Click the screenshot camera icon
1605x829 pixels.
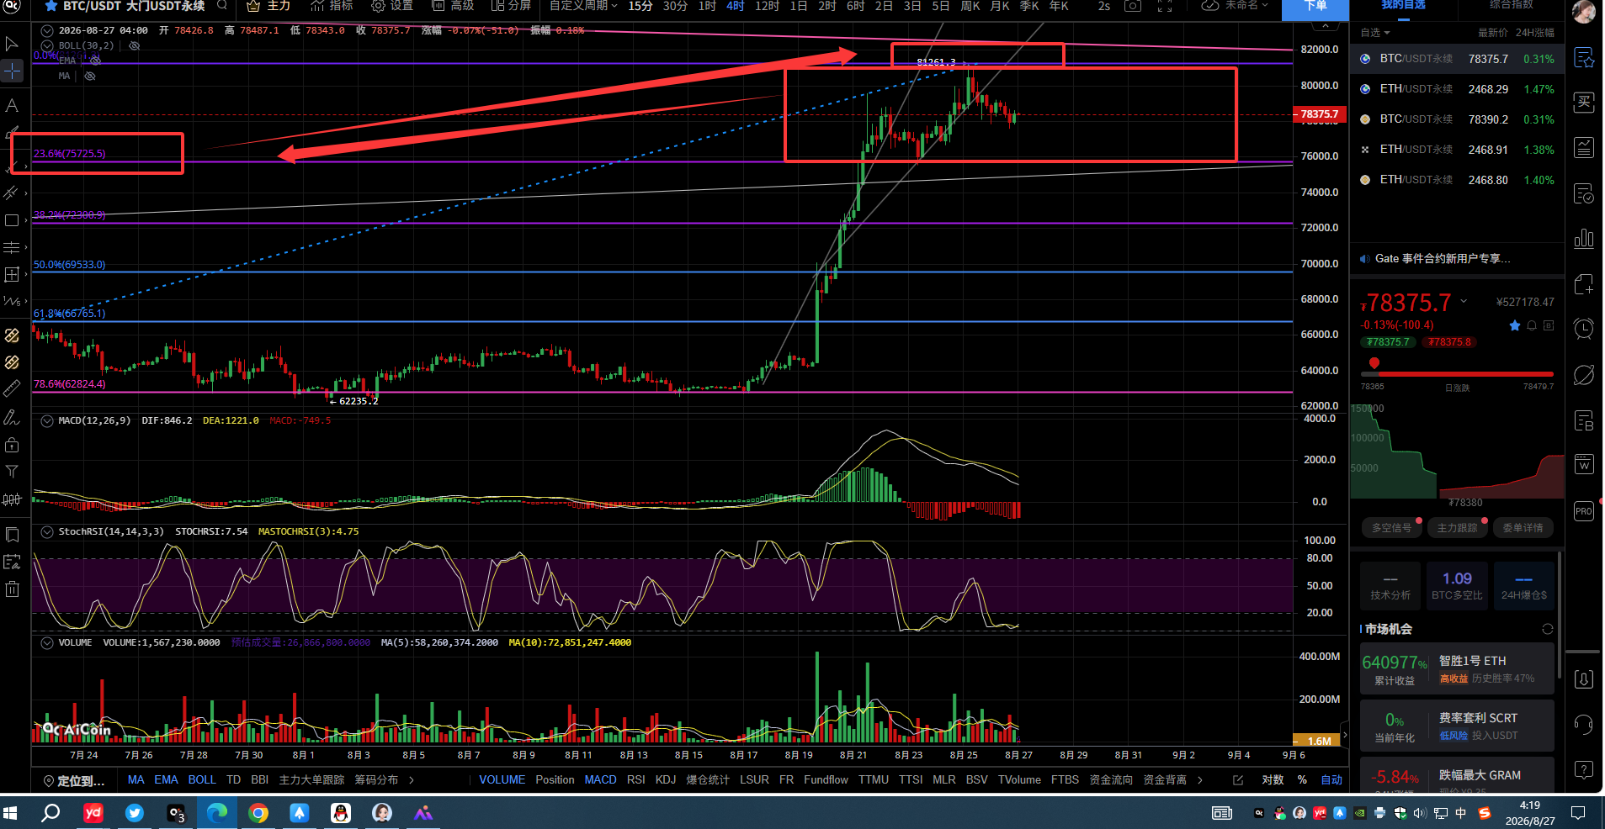click(x=1133, y=6)
